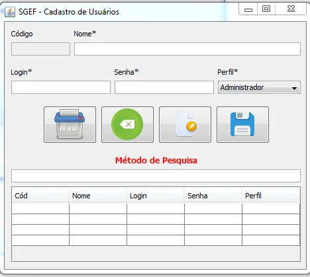This screenshot has height=277, width=310.
Task: Click the Nome table column header
Action: [98, 196]
